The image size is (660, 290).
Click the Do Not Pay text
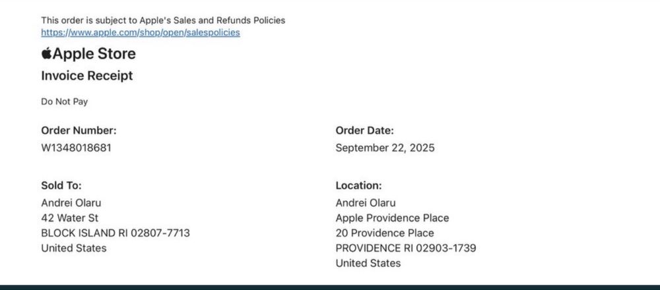tap(64, 101)
